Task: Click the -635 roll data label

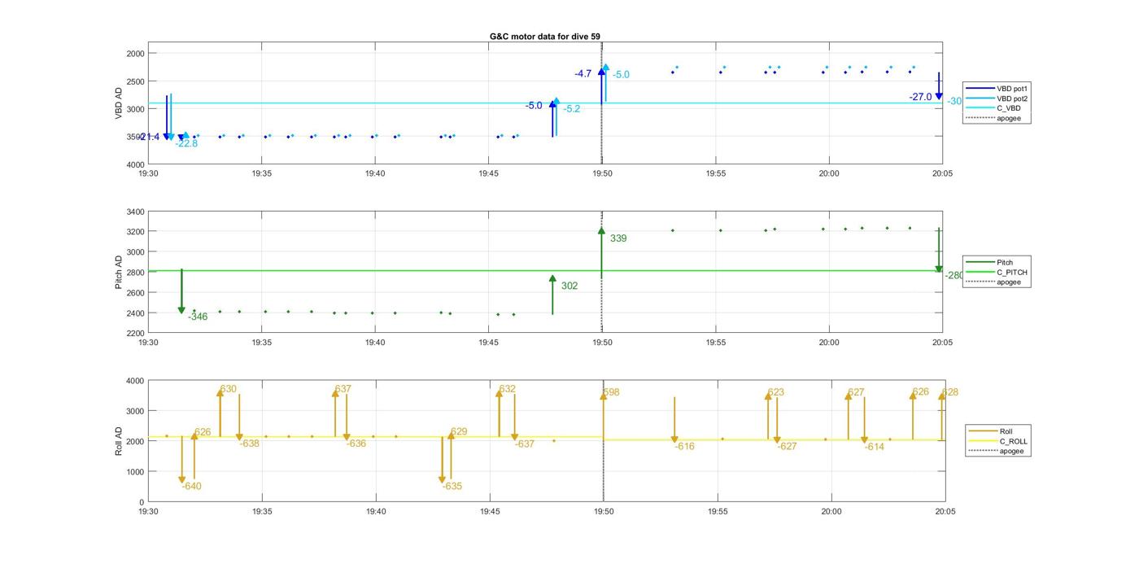Action: 452,486
